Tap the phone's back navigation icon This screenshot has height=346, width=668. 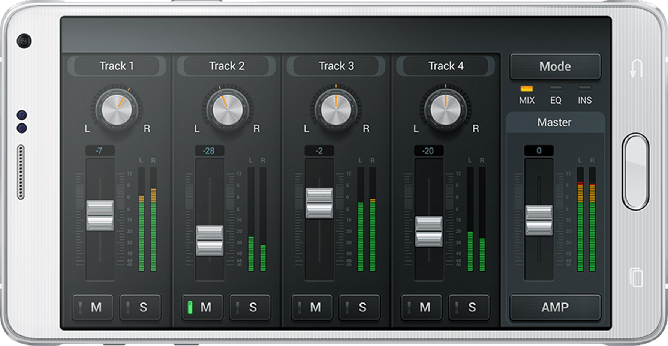636,69
